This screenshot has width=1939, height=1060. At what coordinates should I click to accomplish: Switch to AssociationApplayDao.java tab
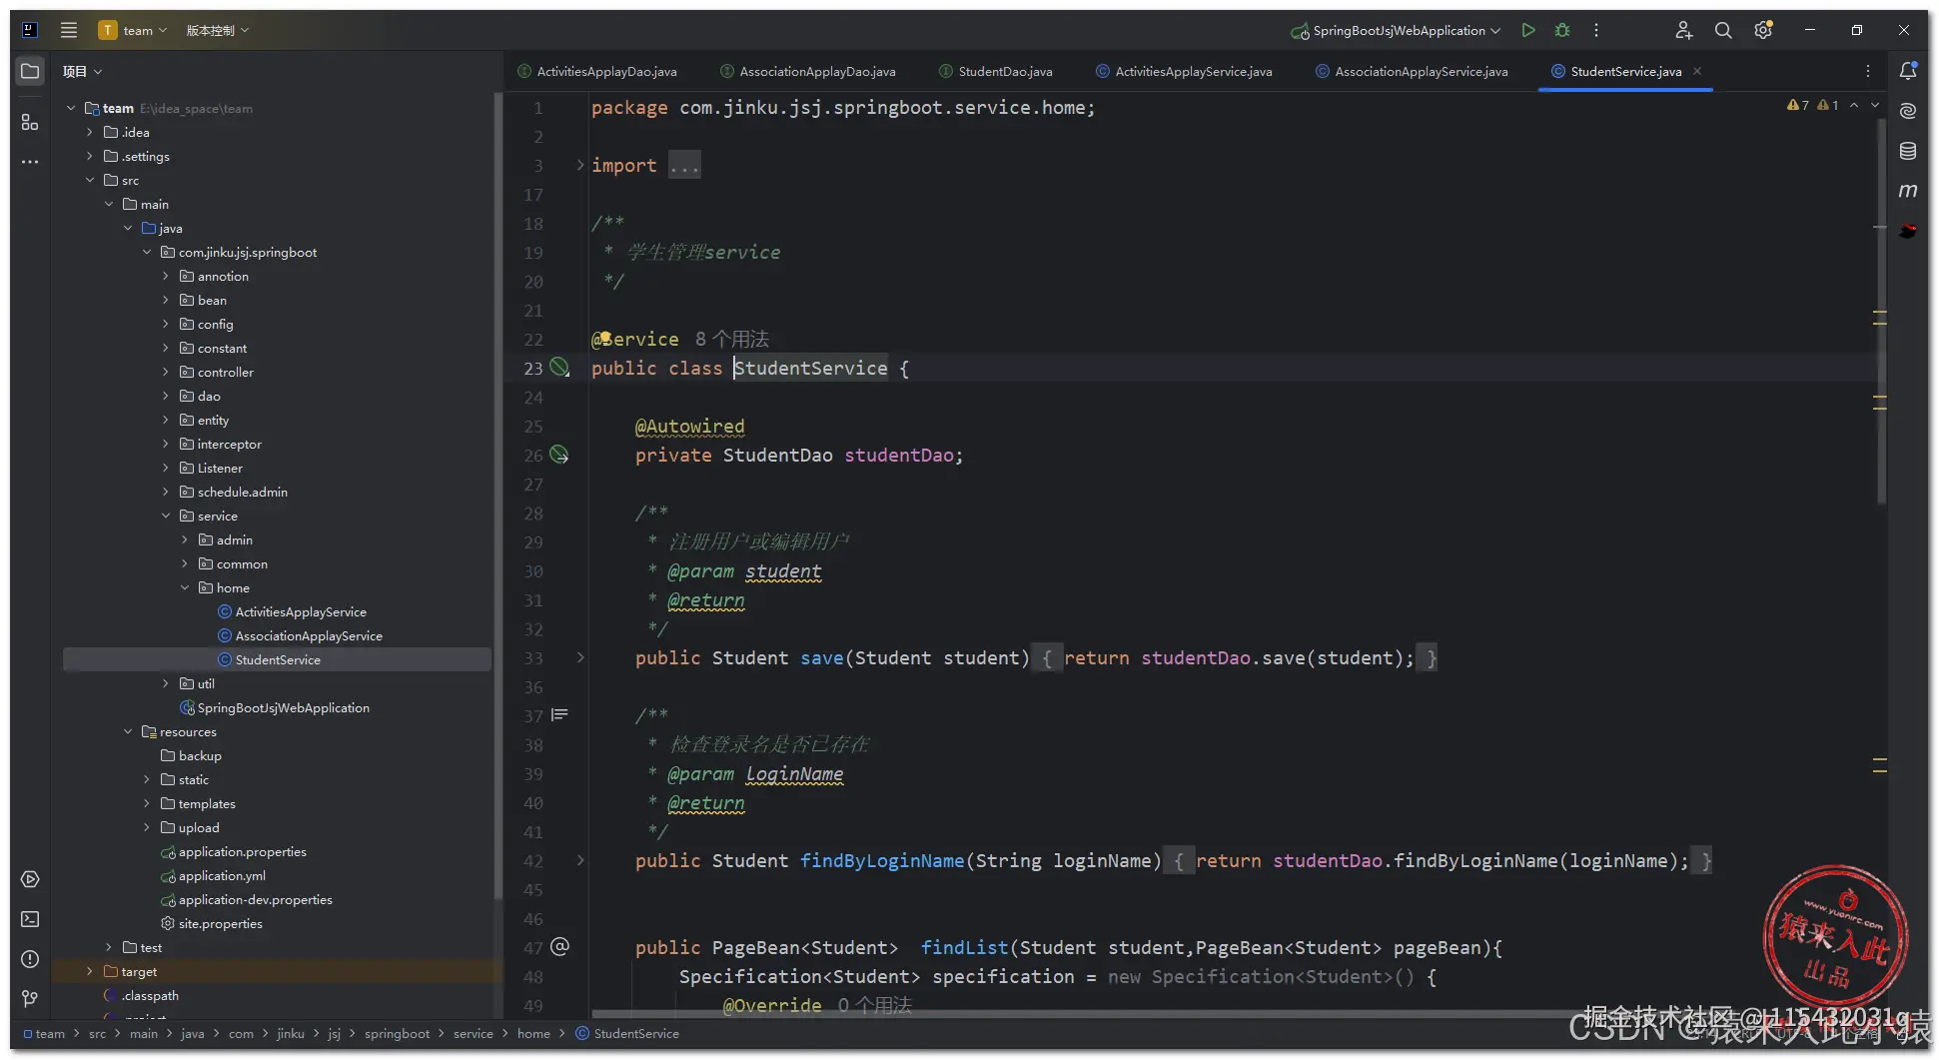tap(808, 71)
